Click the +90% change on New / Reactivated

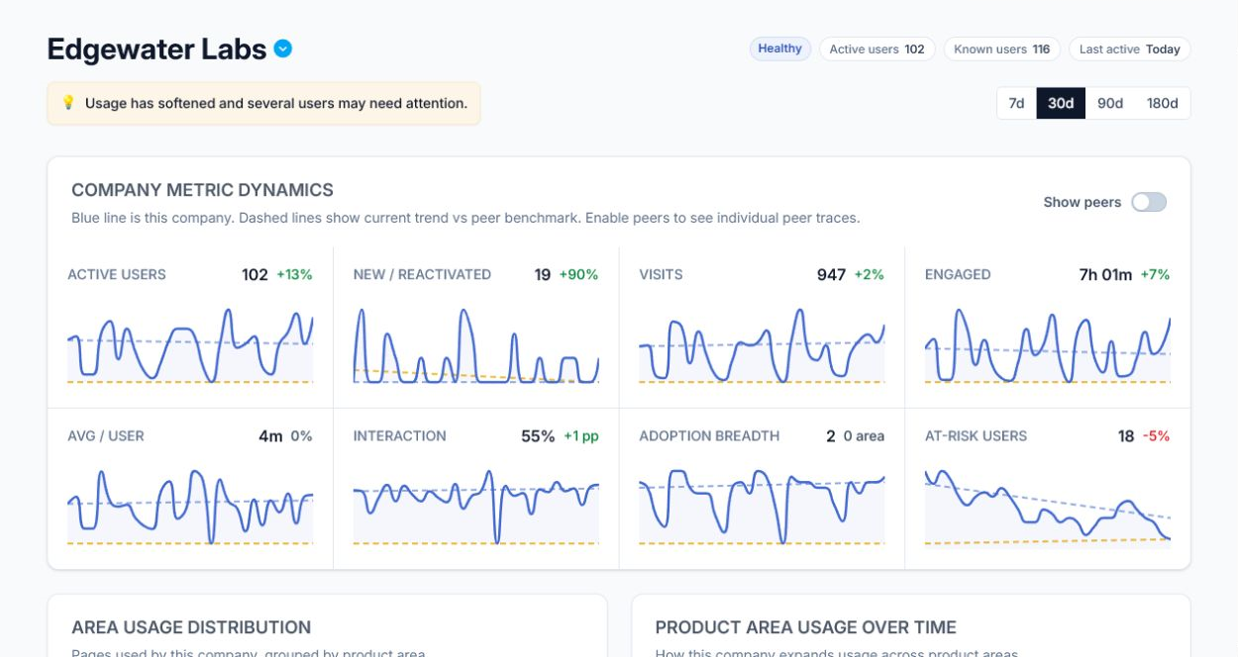pyautogui.click(x=578, y=274)
